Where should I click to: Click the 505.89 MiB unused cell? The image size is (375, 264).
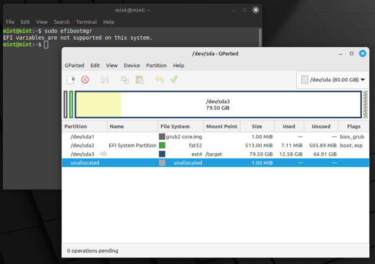322,145
